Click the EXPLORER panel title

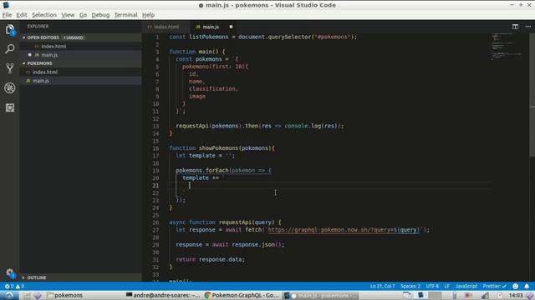coord(38,26)
